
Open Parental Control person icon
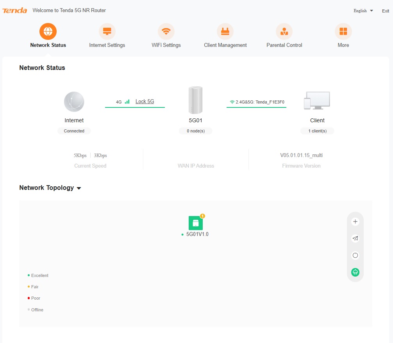(284, 31)
